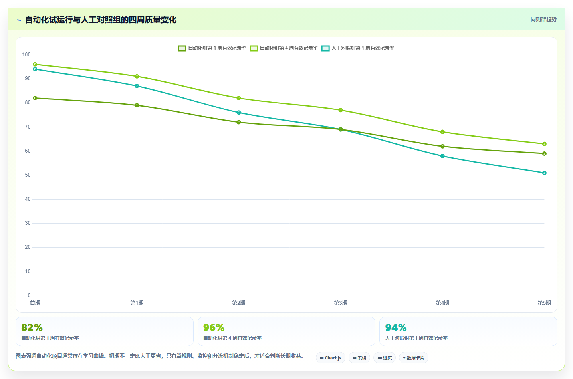Click the teal point at 第2期 (76)
The image size is (573, 379).
tap(239, 113)
